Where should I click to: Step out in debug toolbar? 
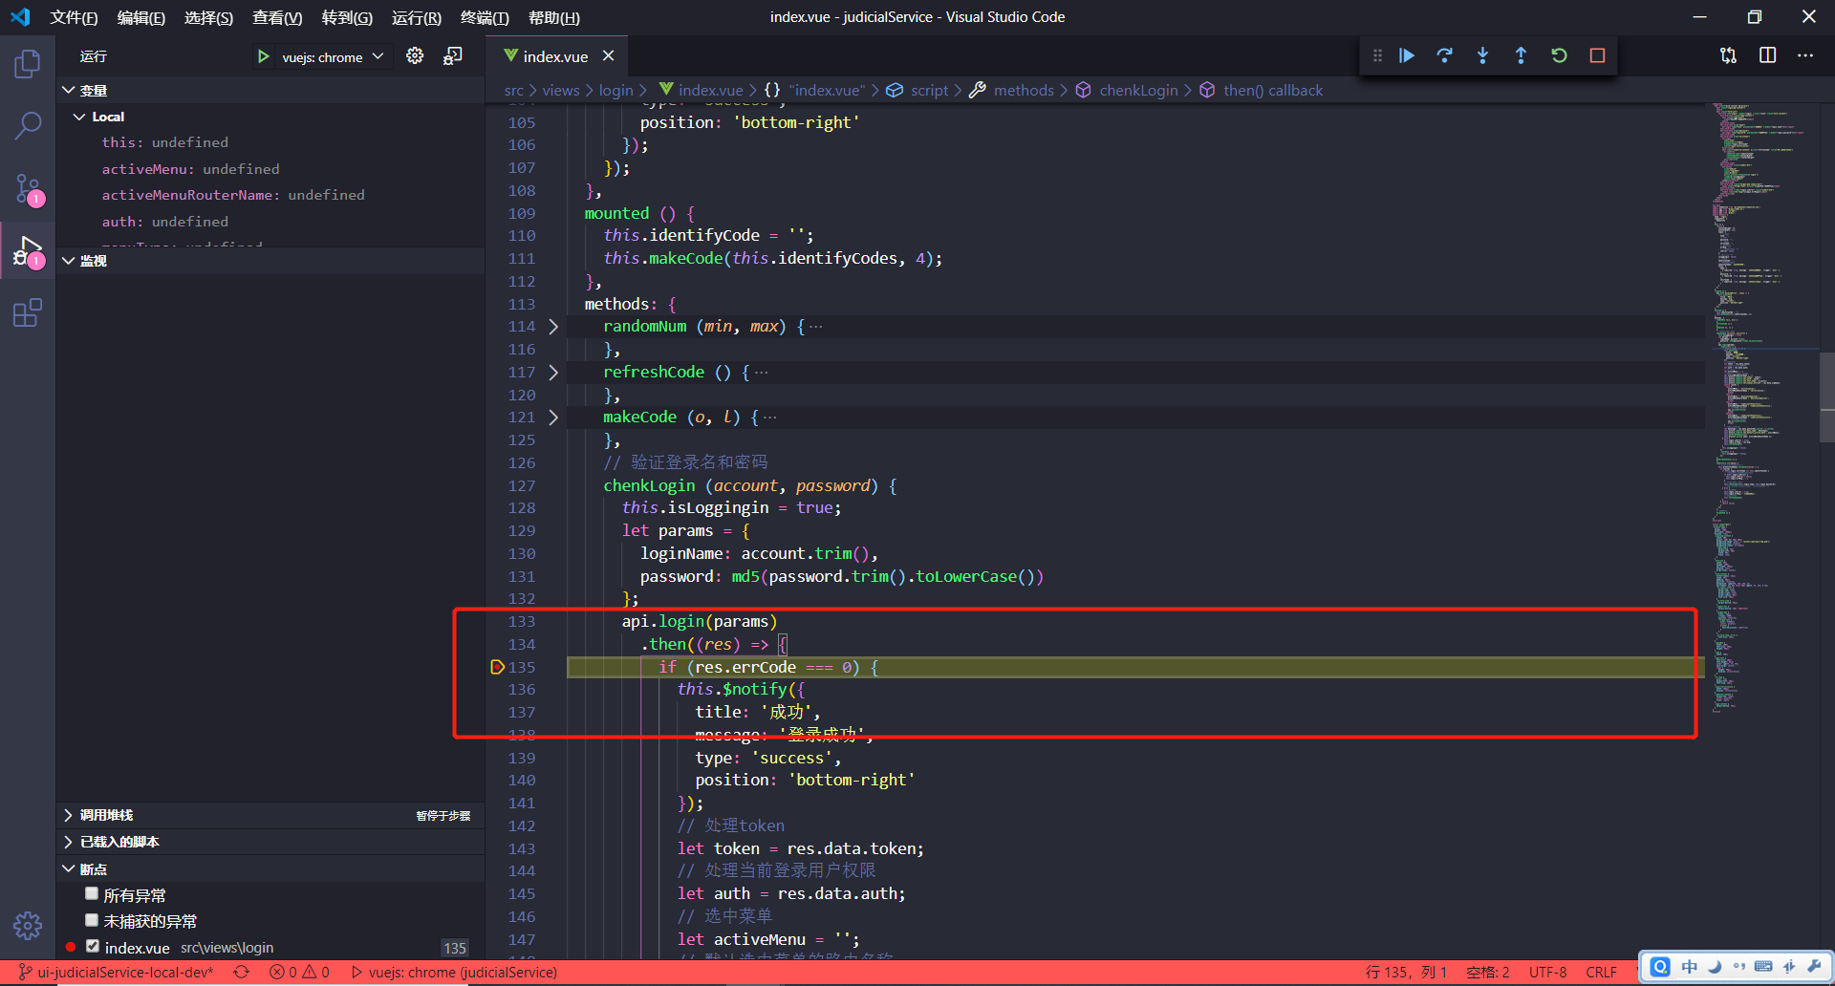(x=1522, y=55)
